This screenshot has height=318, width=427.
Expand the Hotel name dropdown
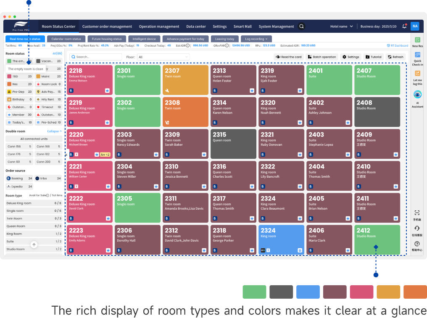point(341,26)
